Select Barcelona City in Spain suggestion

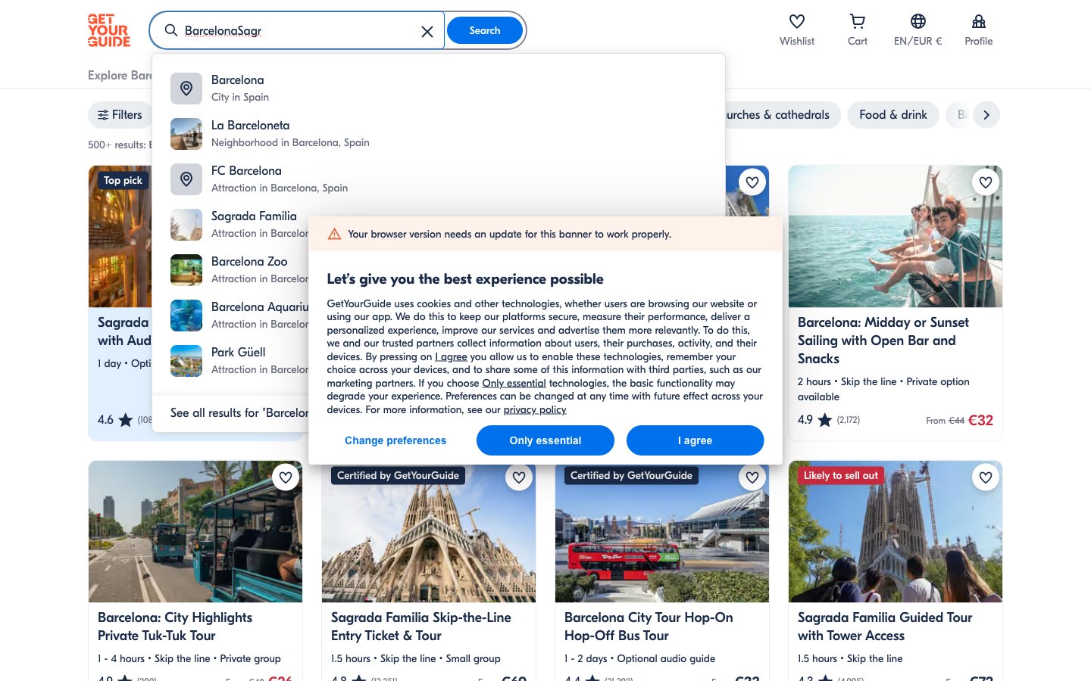239,88
